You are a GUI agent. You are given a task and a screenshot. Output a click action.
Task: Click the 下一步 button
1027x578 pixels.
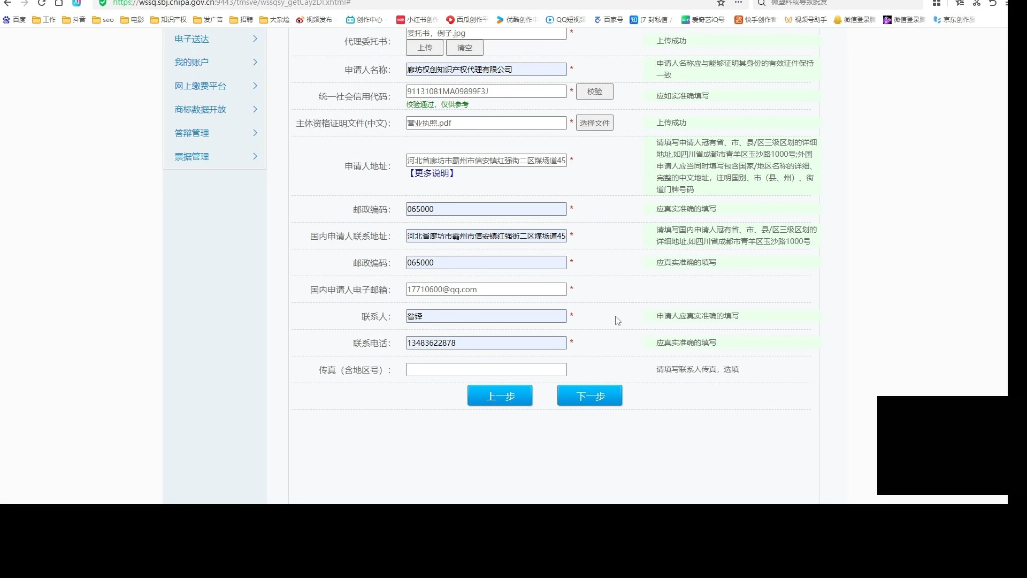tap(590, 396)
